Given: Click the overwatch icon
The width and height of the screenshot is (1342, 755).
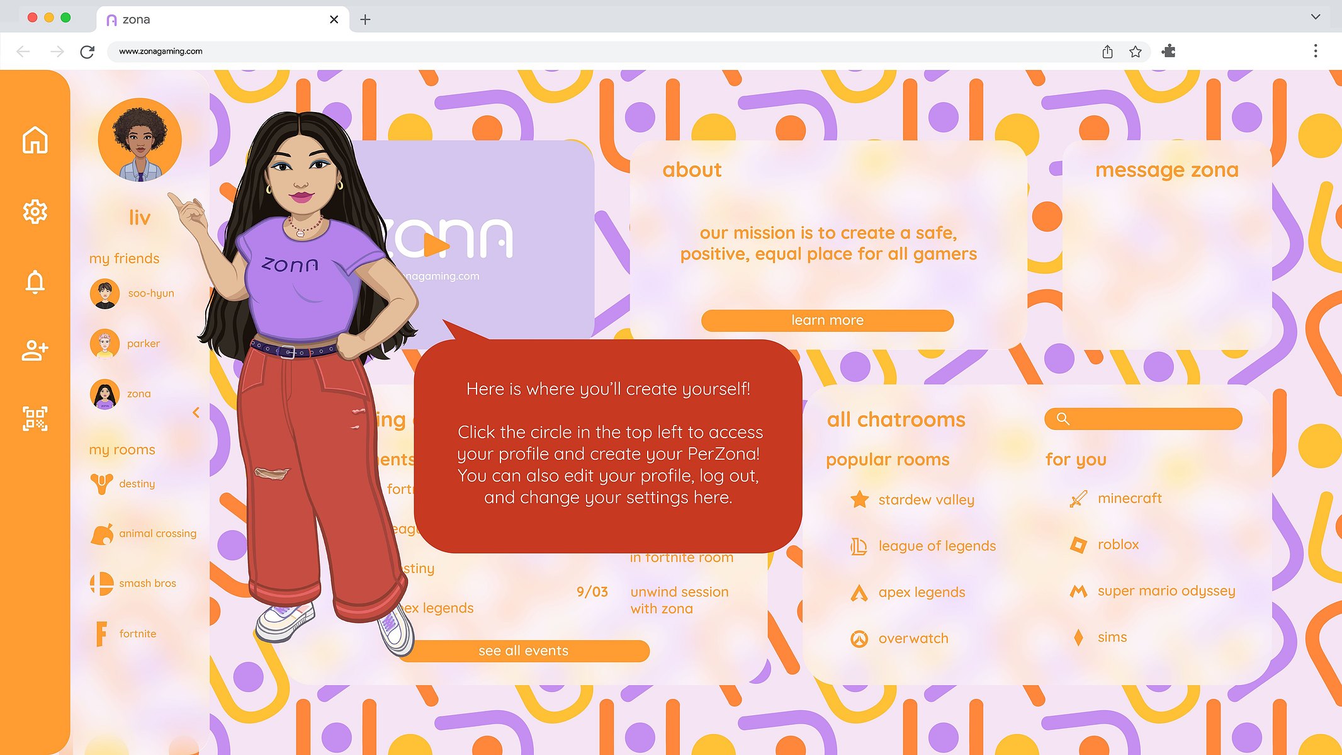Looking at the screenshot, I should pyautogui.click(x=859, y=639).
